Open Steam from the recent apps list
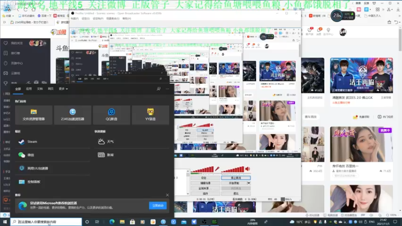Viewport: 402px width, 226px height. click(x=53, y=142)
